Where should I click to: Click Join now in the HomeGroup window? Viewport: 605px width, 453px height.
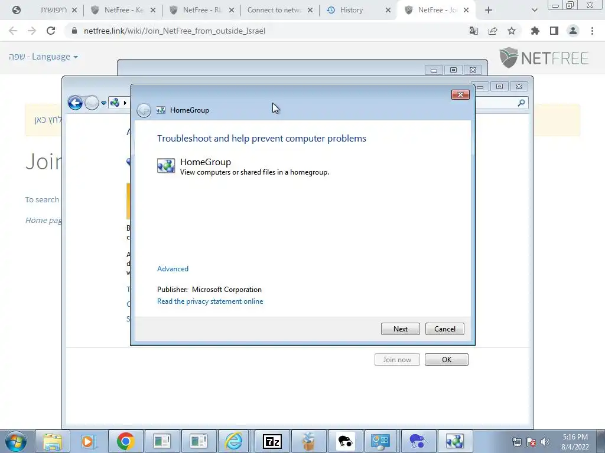coord(397,359)
